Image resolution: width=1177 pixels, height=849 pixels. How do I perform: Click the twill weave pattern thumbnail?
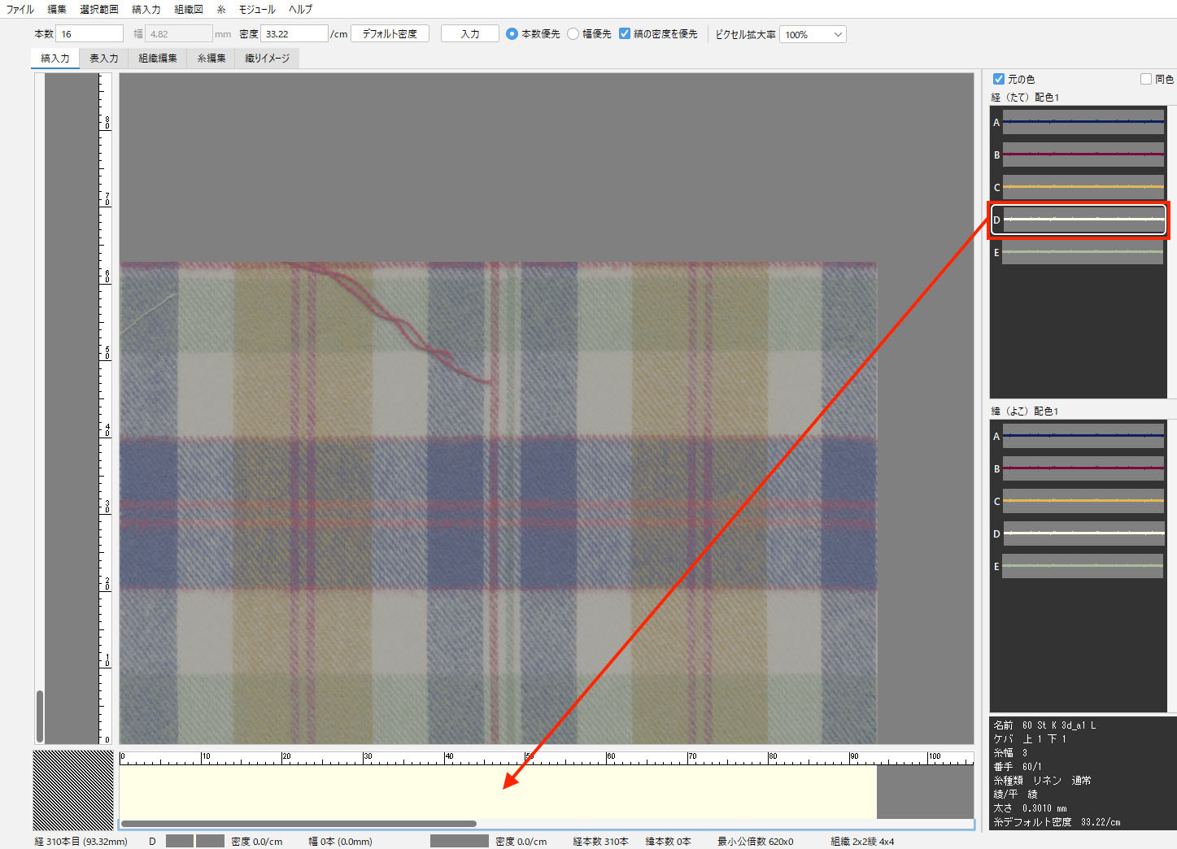pyautogui.click(x=73, y=790)
